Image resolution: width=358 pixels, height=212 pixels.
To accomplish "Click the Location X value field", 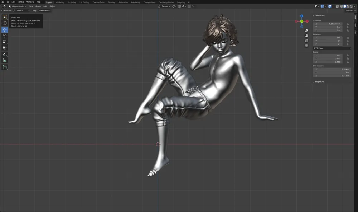I will pos(328,24).
